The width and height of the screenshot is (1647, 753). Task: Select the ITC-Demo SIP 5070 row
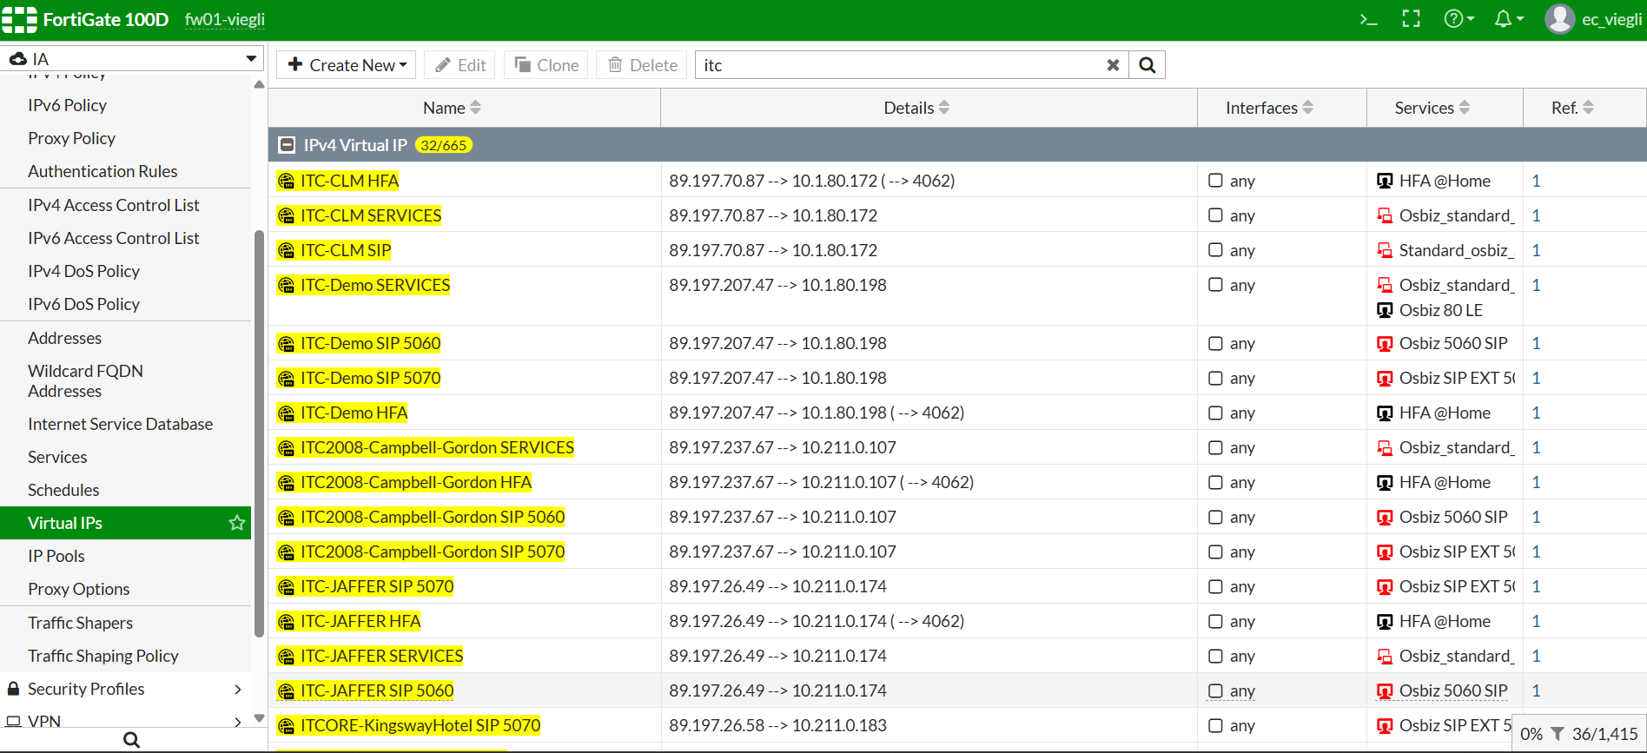coord(957,378)
